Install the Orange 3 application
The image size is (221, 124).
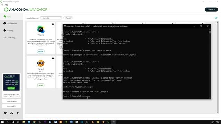41,85
